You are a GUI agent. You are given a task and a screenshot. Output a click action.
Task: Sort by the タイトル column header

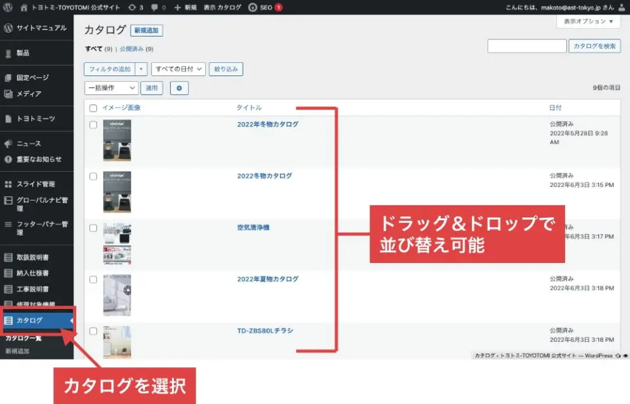(249, 108)
